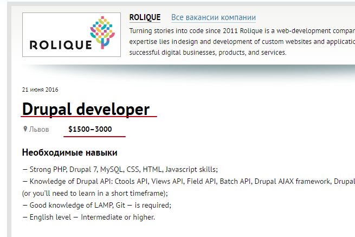Click the 'Knowledge of Drupal API' line

tap(189, 181)
